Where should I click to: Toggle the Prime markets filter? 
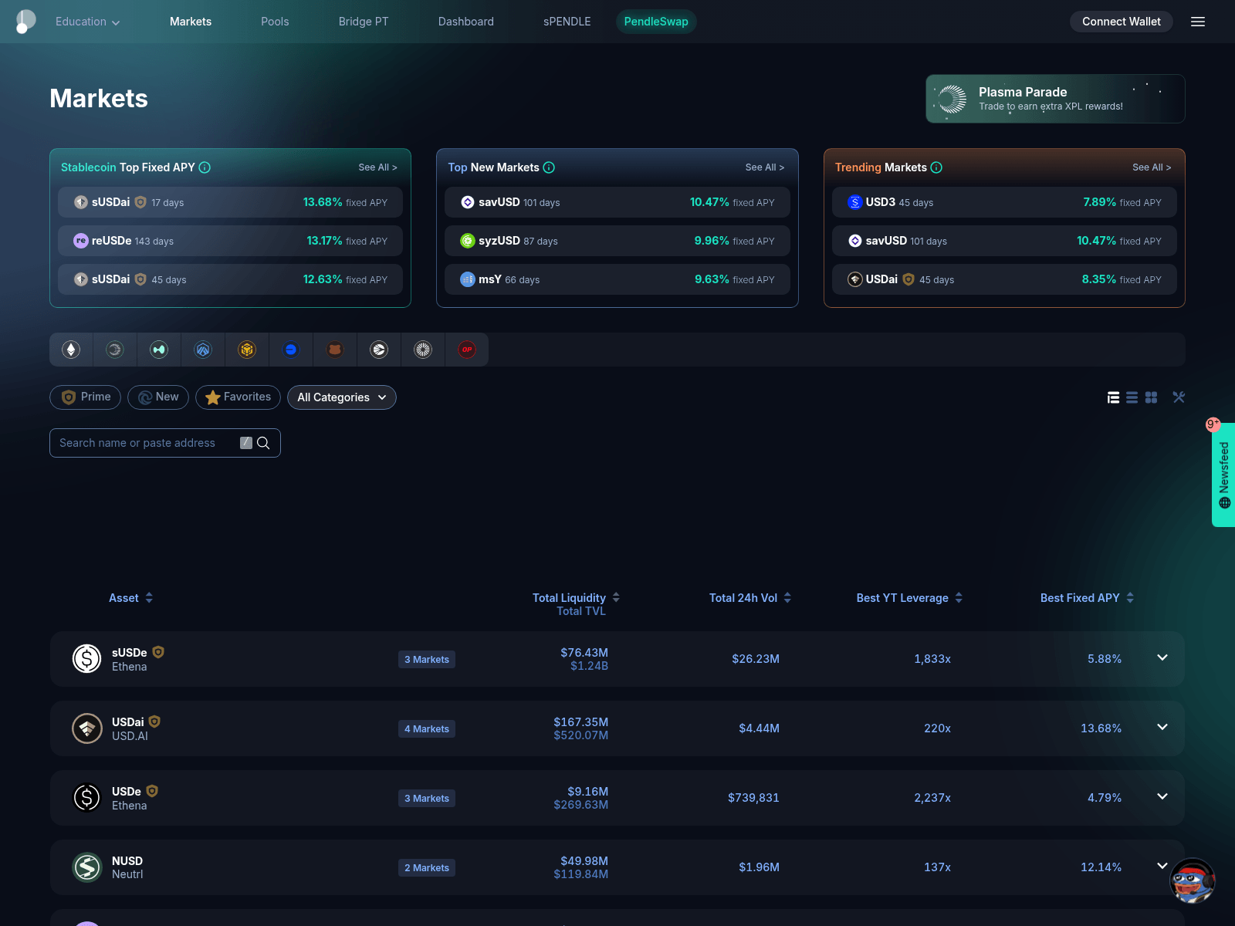click(x=86, y=397)
